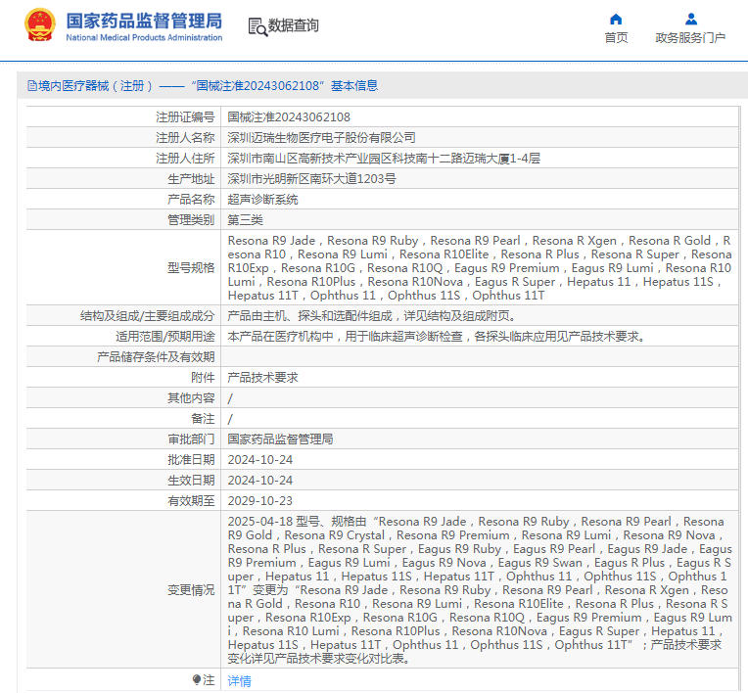Click the 政务服务门户 user icon
Screen dimensions: 748x693
coord(691,19)
